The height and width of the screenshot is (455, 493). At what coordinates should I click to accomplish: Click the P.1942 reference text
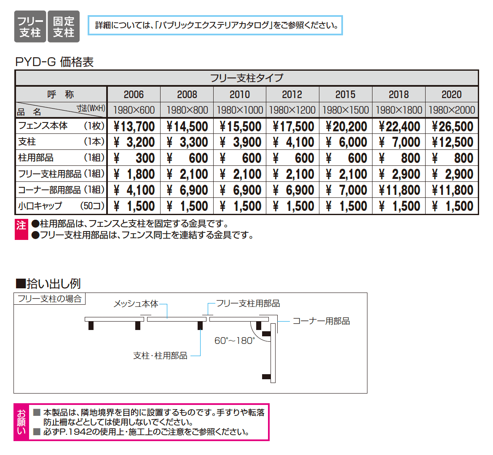click(x=67, y=431)
